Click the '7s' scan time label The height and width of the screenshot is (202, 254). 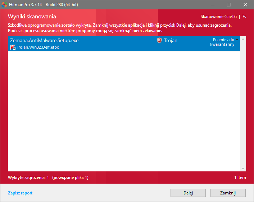pyautogui.click(x=244, y=17)
